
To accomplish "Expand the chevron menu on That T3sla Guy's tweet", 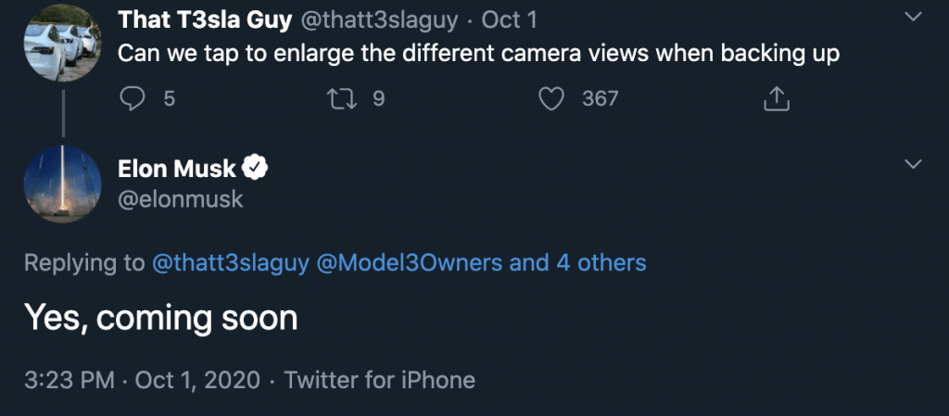I will point(913,18).
